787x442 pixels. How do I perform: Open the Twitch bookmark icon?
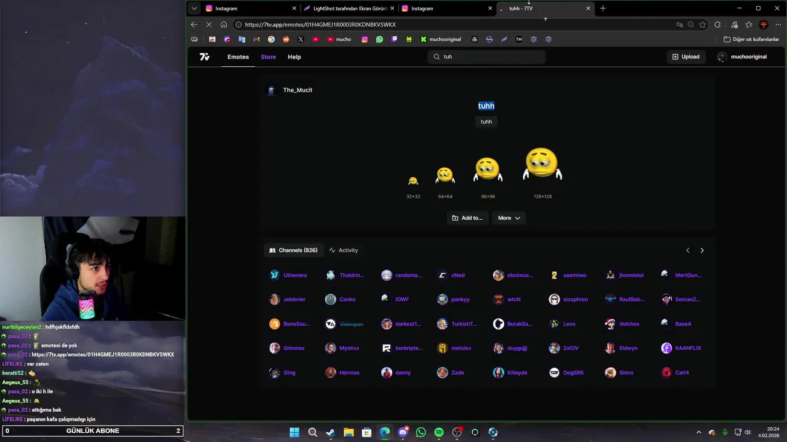394,39
